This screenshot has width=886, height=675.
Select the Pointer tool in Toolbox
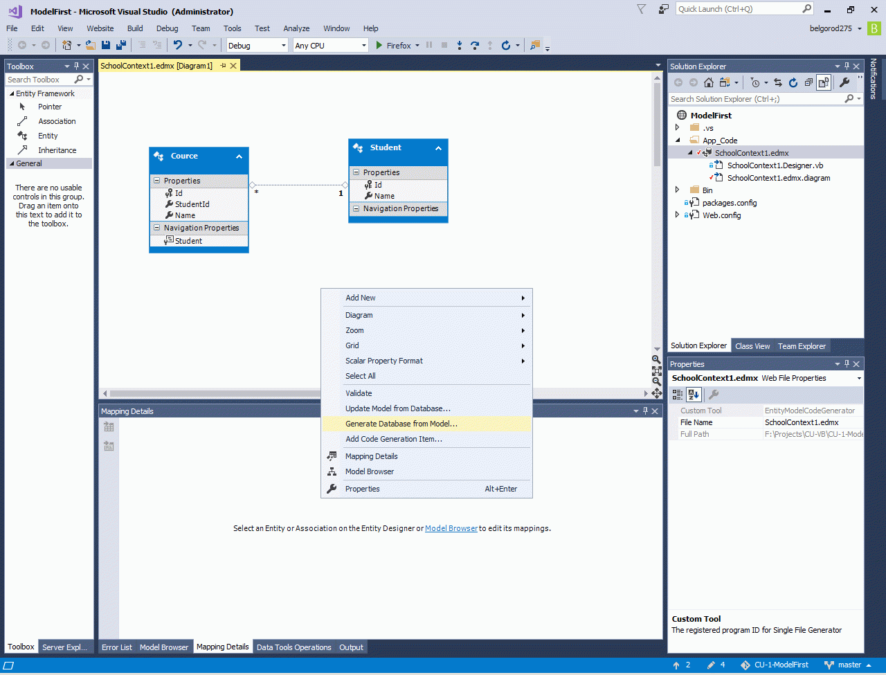pyautogui.click(x=49, y=107)
